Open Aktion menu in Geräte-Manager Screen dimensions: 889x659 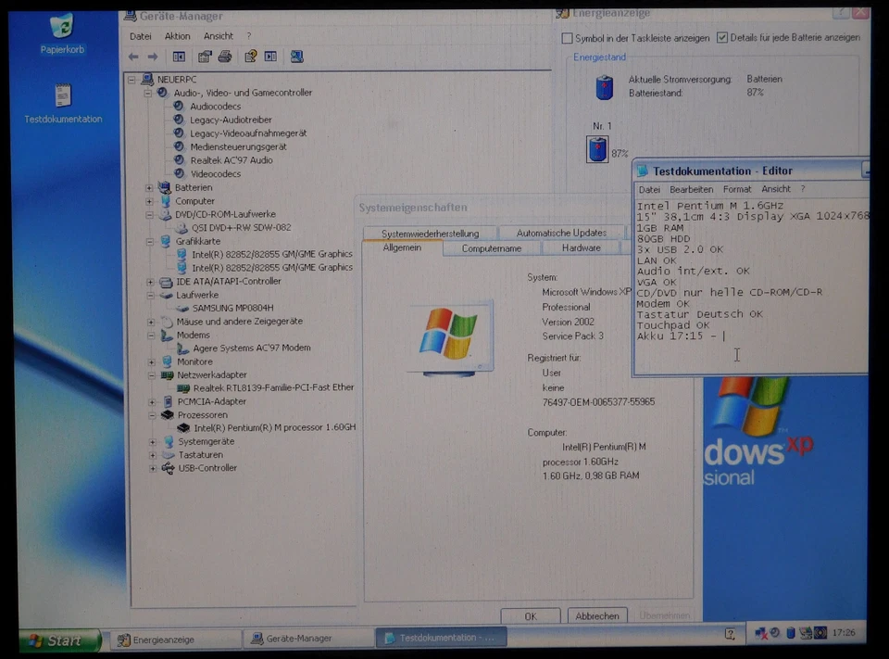(178, 36)
